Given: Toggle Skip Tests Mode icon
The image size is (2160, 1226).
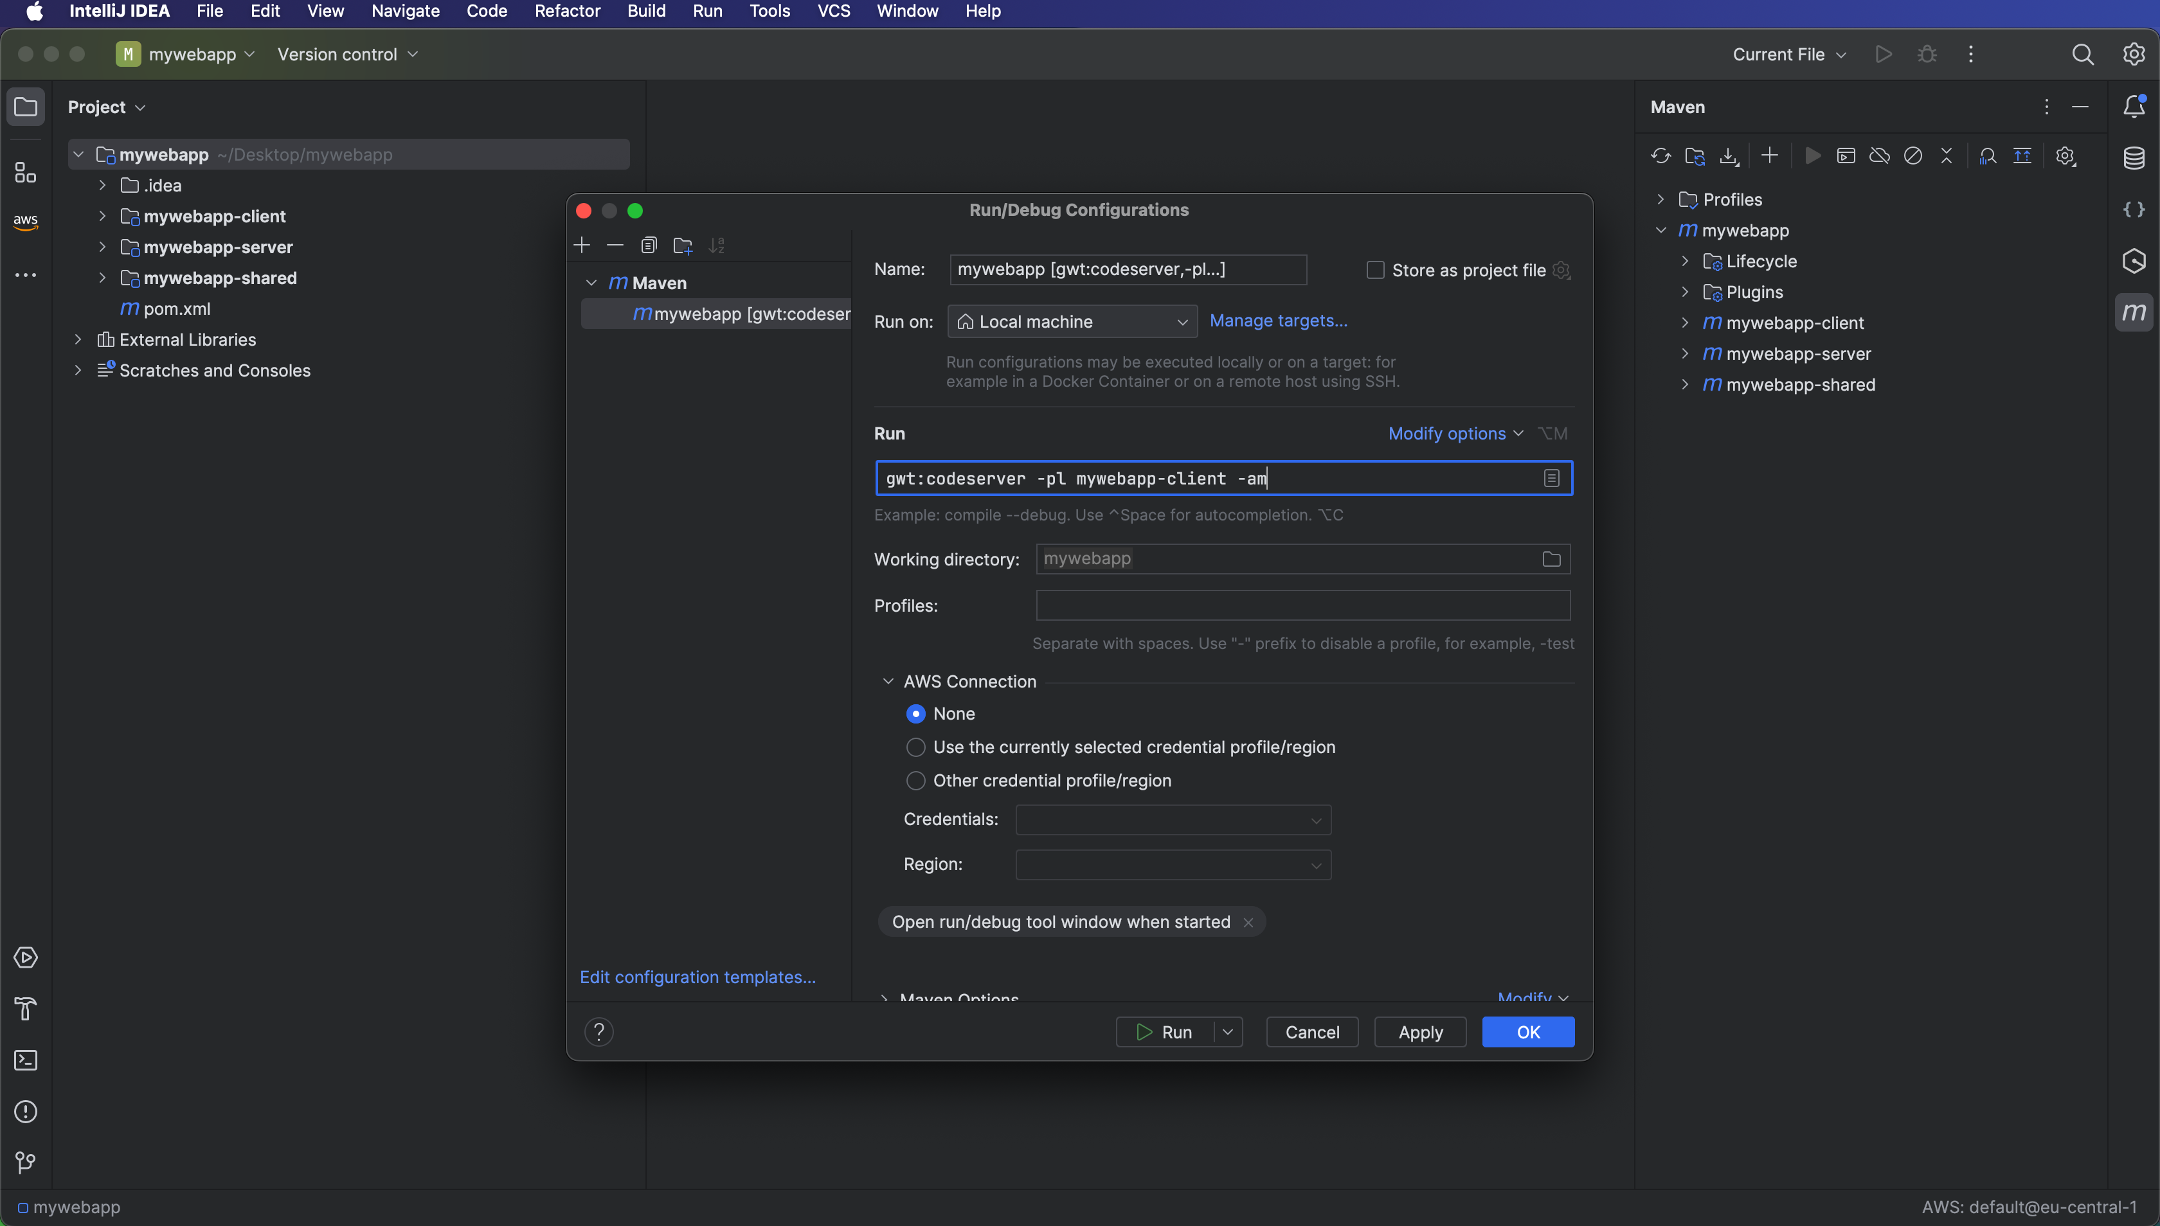Looking at the screenshot, I should [x=1913, y=155].
